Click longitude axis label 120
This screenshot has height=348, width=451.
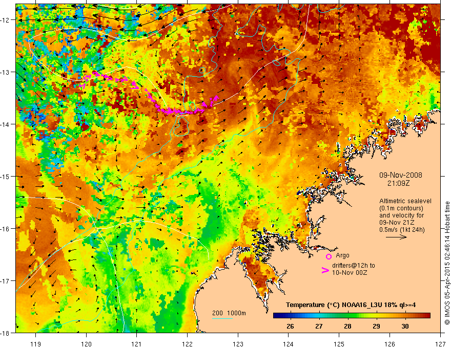(86, 344)
